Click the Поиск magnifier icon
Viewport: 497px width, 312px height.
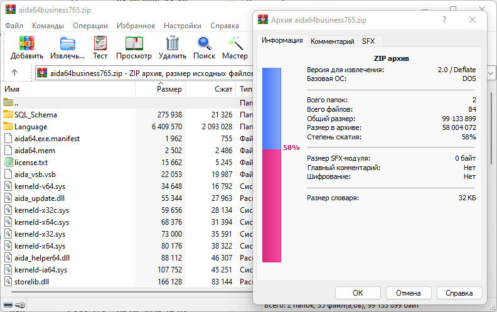[x=204, y=43]
